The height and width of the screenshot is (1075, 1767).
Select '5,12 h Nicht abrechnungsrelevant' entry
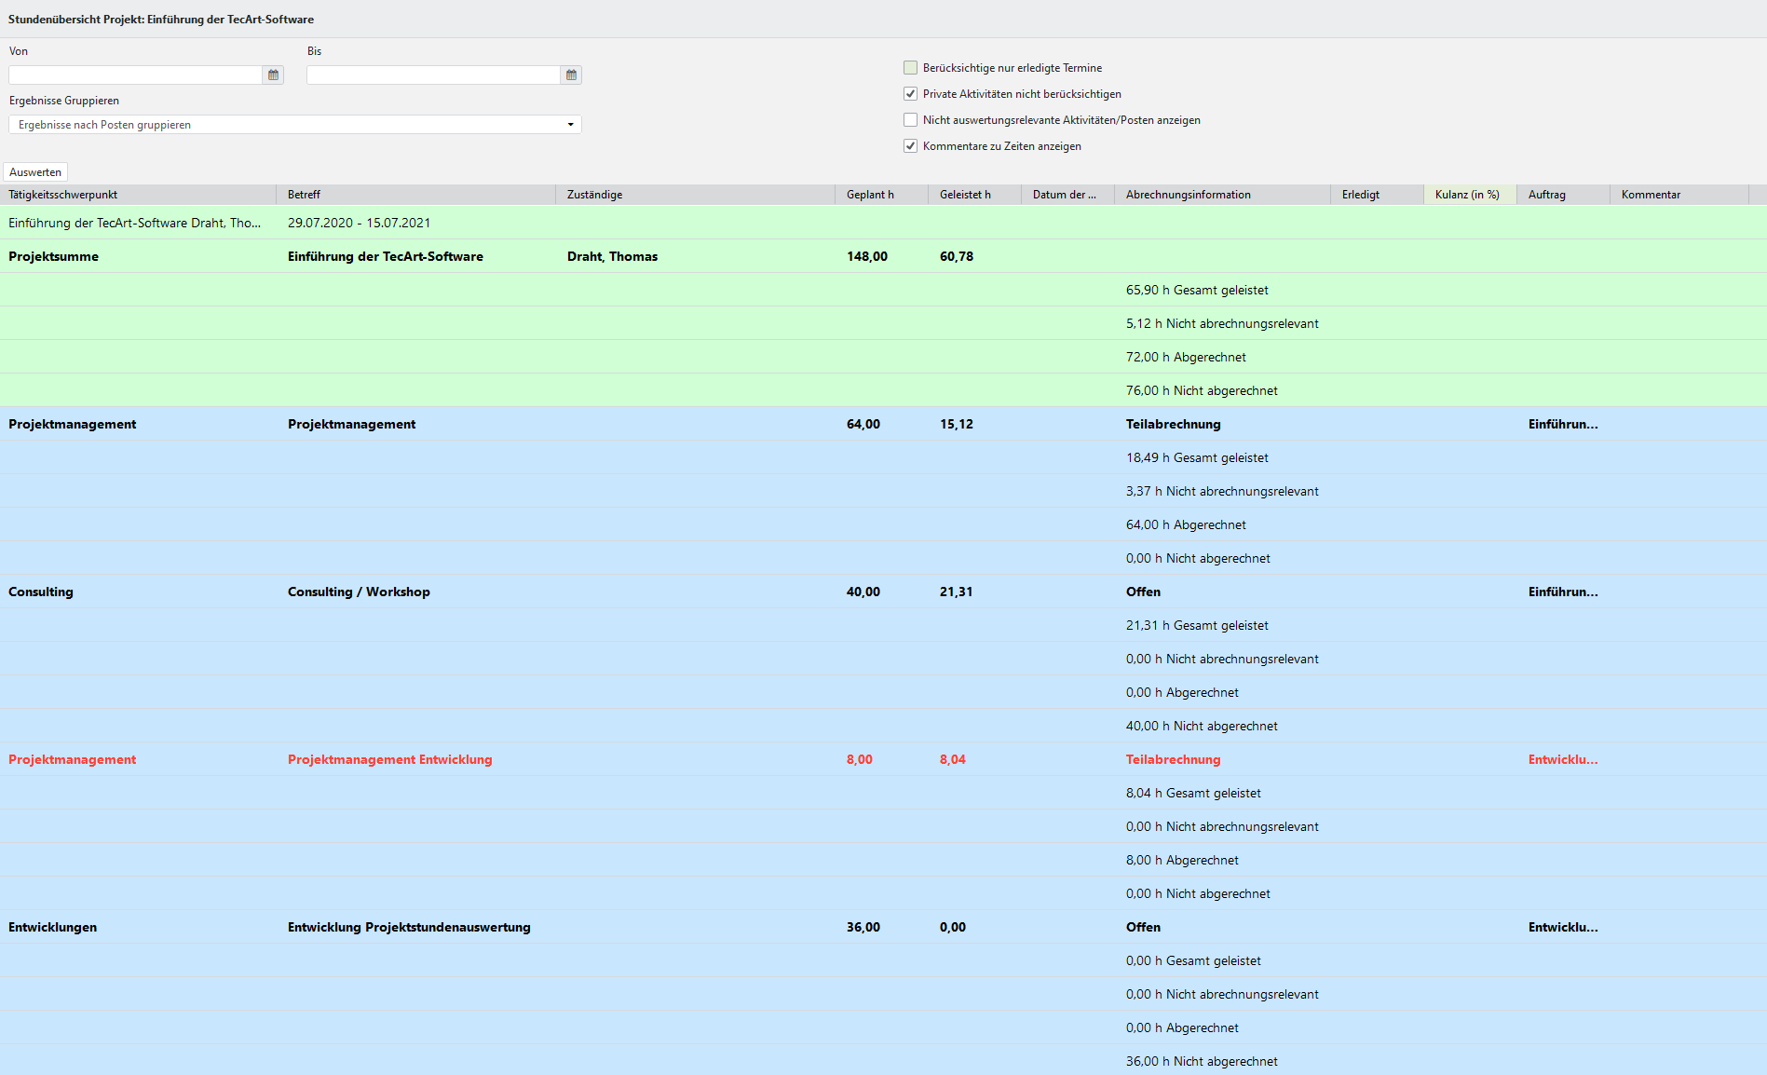1222,323
